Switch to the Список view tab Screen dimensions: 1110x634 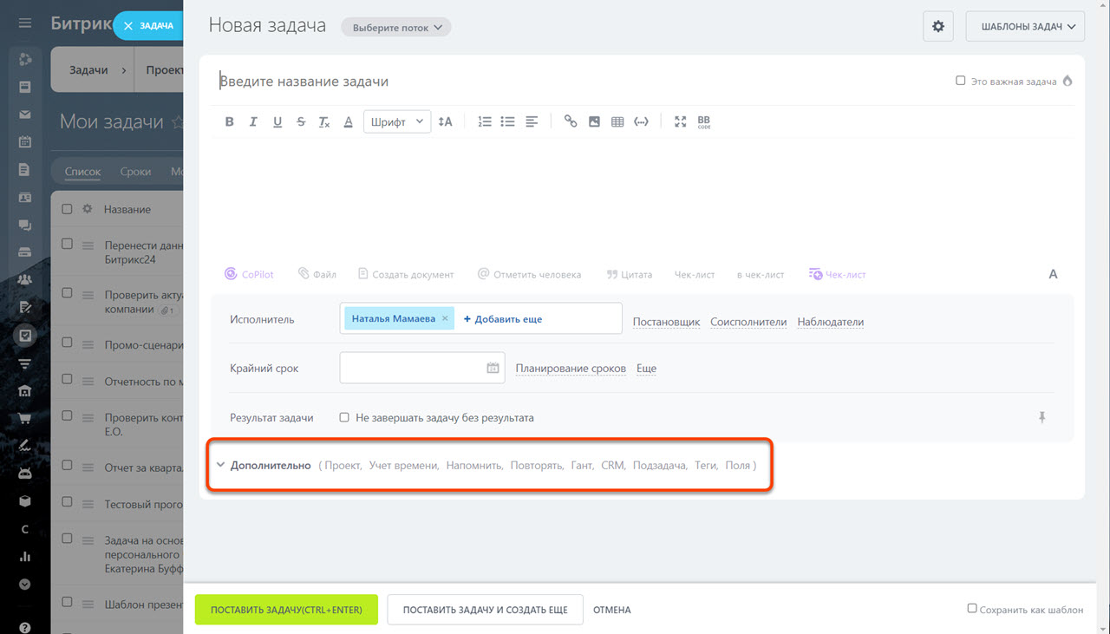point(82,172)
